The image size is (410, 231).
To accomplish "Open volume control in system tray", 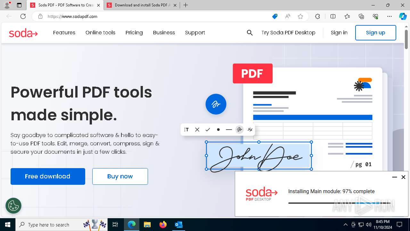I will tap(369, 225).
